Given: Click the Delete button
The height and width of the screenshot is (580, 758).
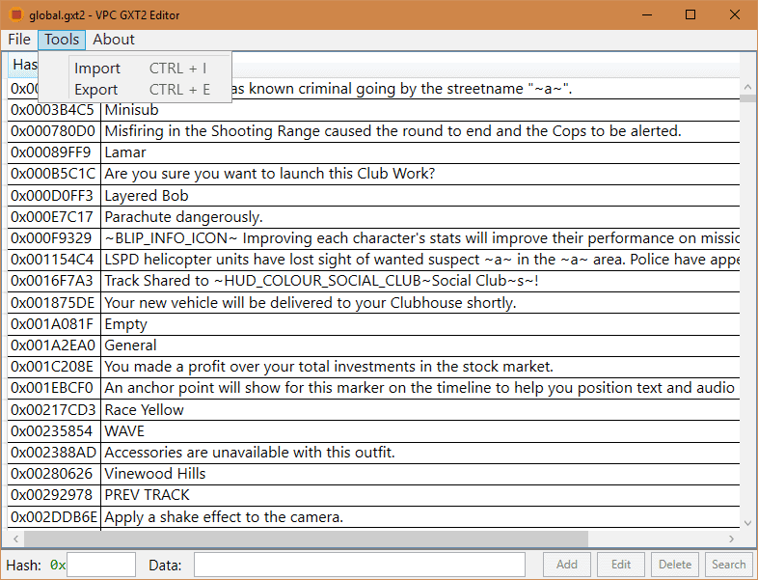Looking at the screenshot, I should point(675,565).
